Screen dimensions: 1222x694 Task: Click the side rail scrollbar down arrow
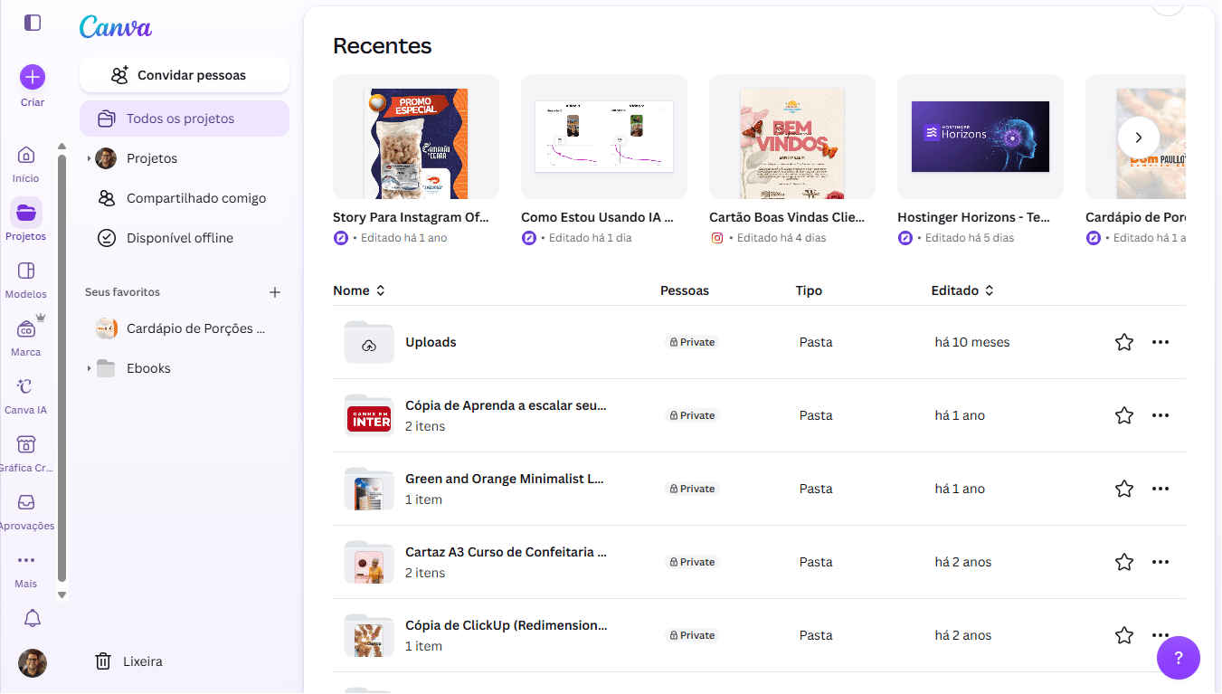[x=62, y=595]
